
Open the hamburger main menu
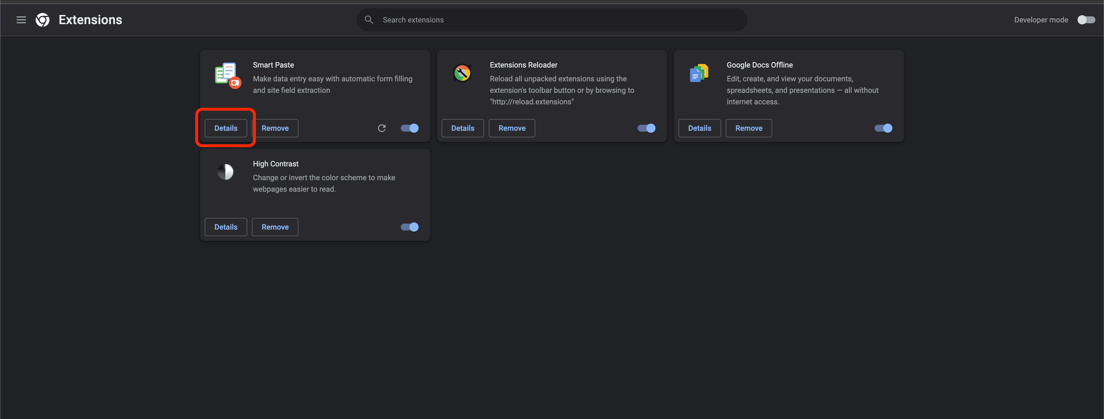pyautogui.click(x=21, y=20)
